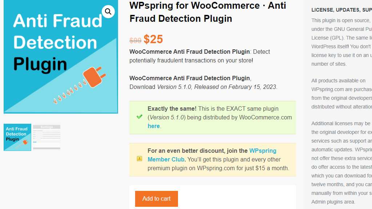
Task: Select the Settings screenshot gallery thumbnail
Action: [x=46, y=136]
